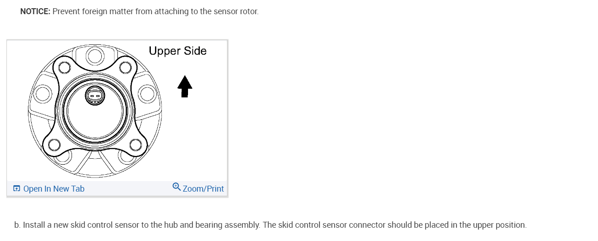Click the sensor connector at hub center
This screenshot has width=598, height=241.
click(x=95, y=96)
